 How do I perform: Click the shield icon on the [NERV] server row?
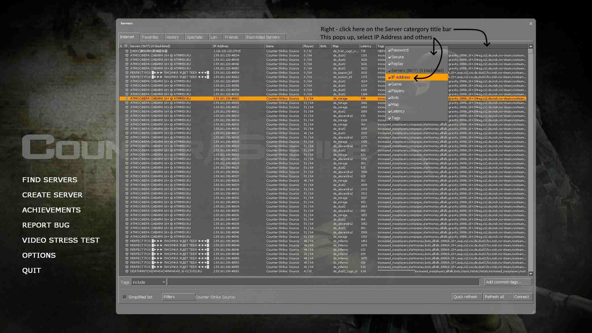[127, 51]
